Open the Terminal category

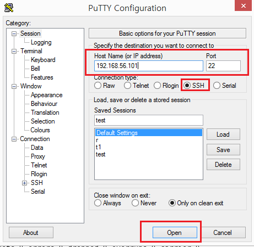click(31, 51)
